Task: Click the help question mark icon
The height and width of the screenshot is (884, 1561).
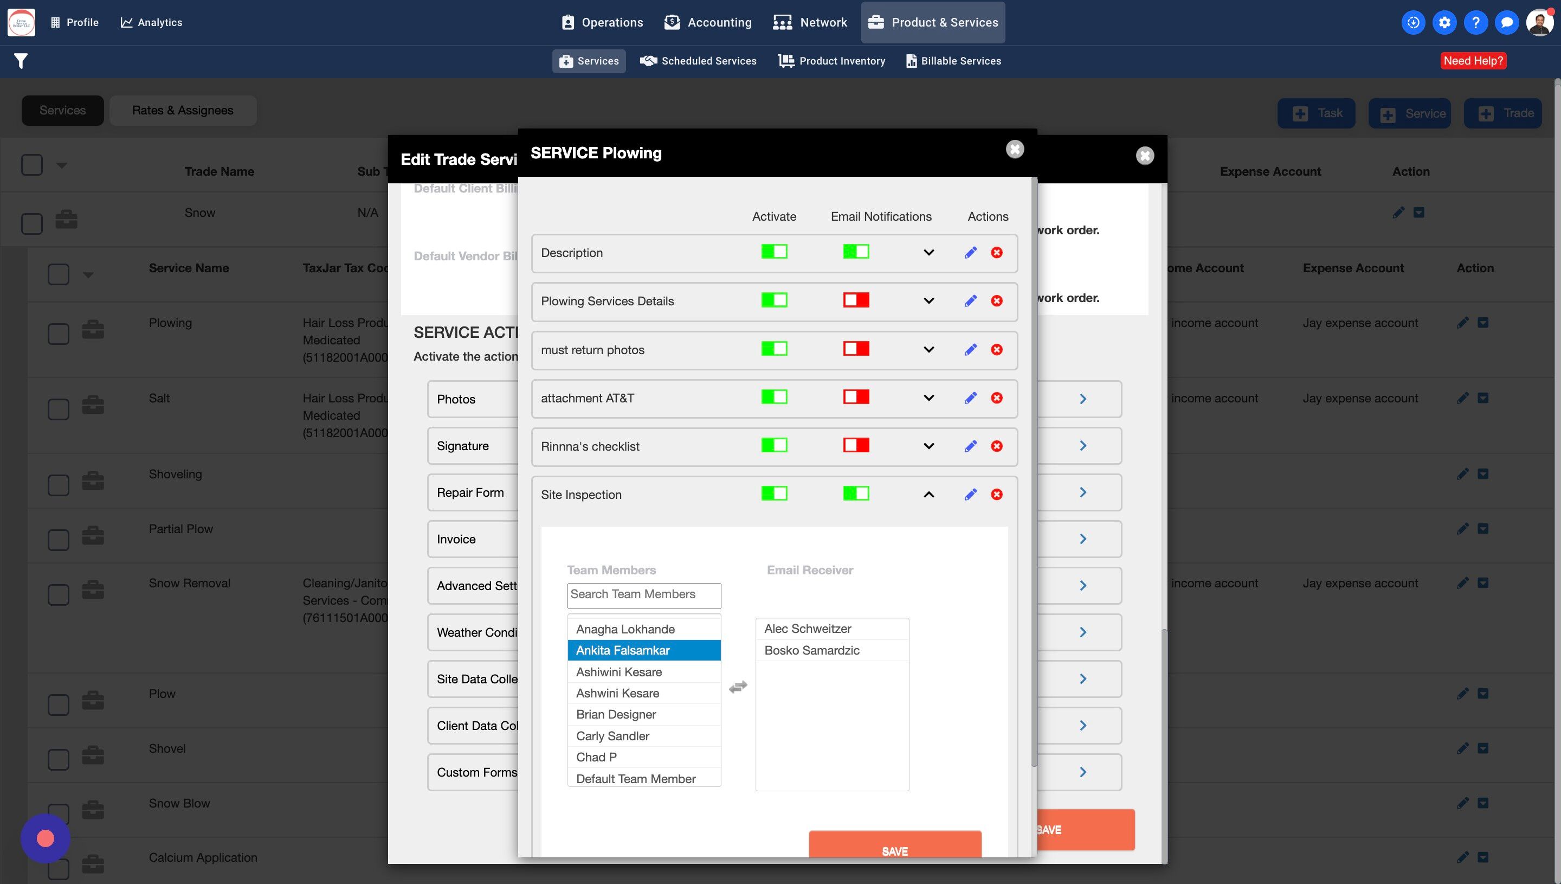Action: pyautogui.click(x=1475, y=22)
